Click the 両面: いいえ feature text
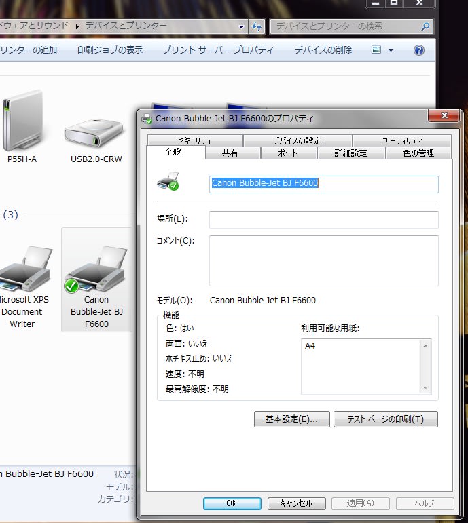 (x=187, y=343)
